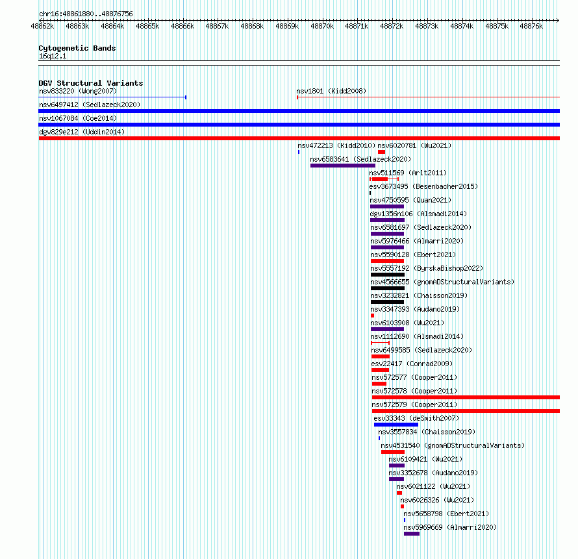This screenshot has height=559, width=578.
Task: Click the 48872k ruler tick label
Action: [392, 26]
